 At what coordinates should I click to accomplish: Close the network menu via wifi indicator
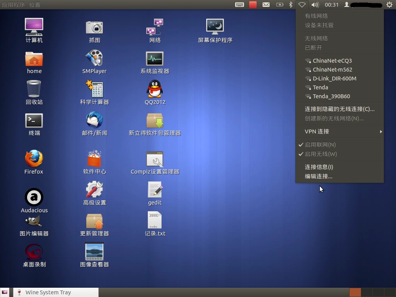302,5
